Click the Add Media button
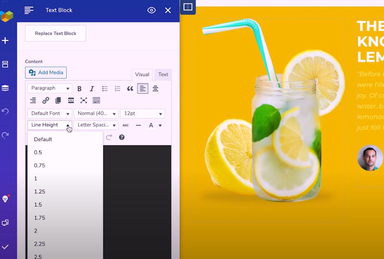This screenshot has width=384, height=259. pyautogui.click(x=46, y=72)
